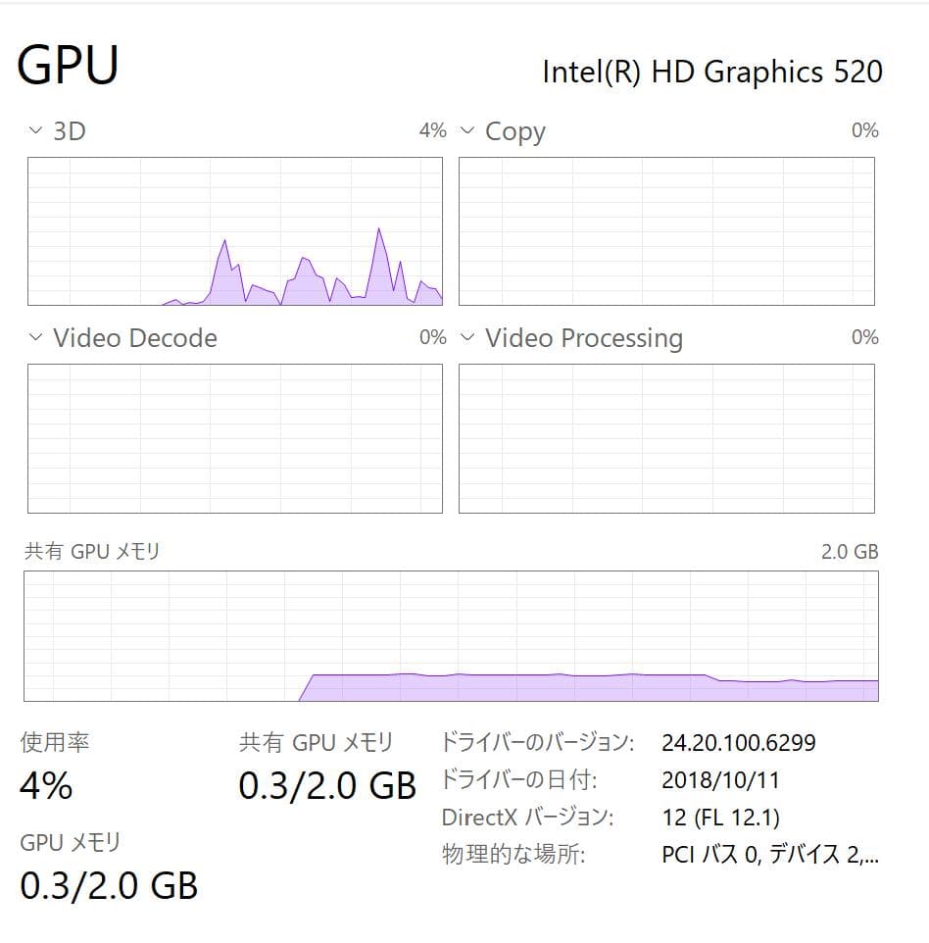Image resolution: width=929 pixels, height=943 pixels.
Task: Collapse the 3D engine graph
Action: [x=34, y=130]
